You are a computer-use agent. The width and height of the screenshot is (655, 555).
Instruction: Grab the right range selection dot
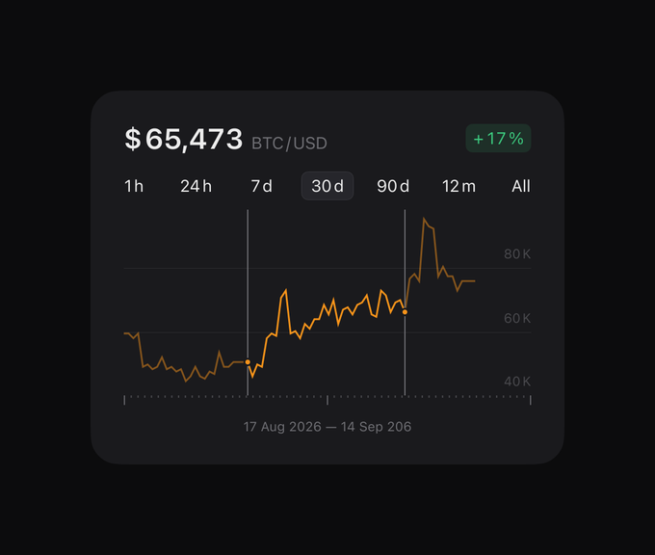click(x=405, y=312)
